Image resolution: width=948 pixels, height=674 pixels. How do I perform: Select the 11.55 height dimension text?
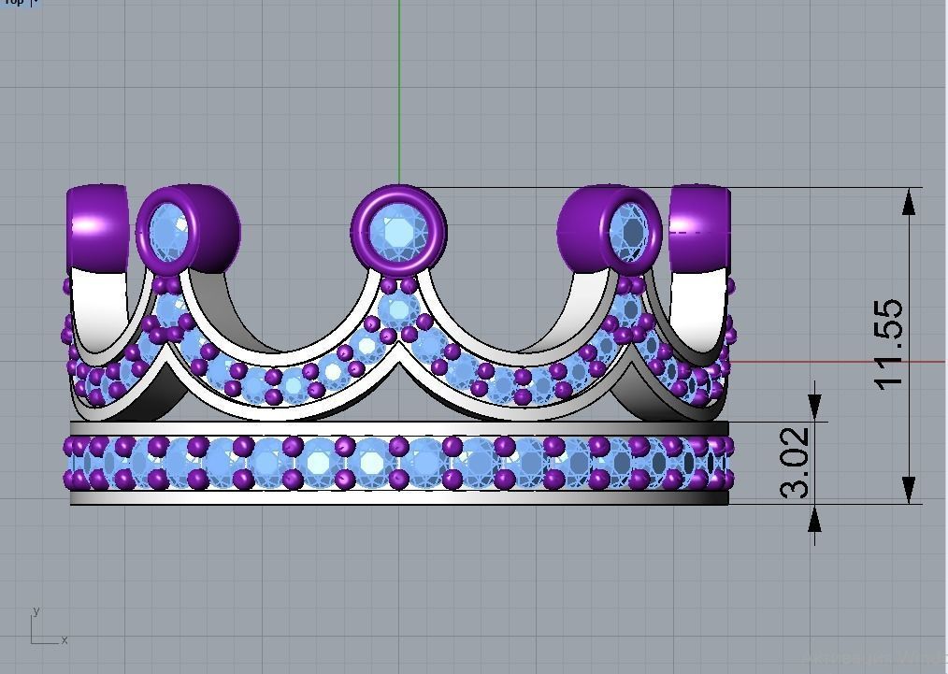point(889,345)
